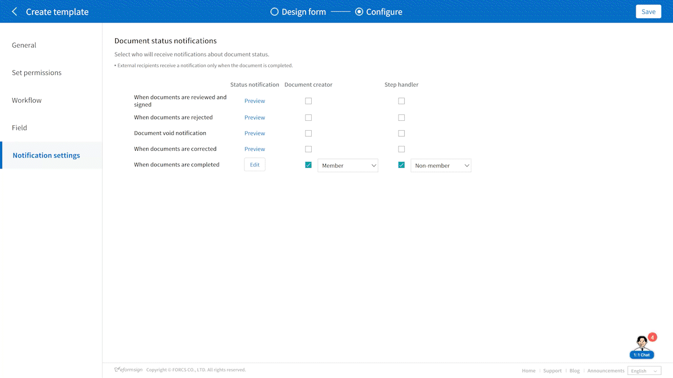This screenshot has width=673, height=378.
Task: Click the 'When documents are reviewed and signed' label
Action: tap(180, 101)
